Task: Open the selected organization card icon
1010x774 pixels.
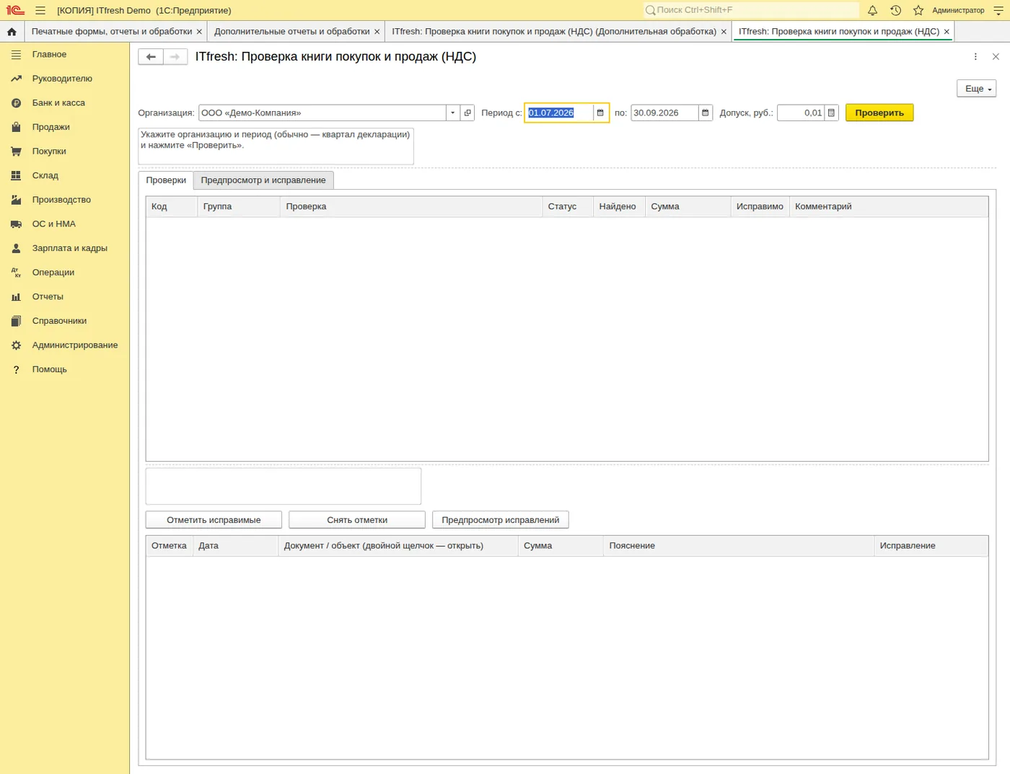Action: click(467, 113)
